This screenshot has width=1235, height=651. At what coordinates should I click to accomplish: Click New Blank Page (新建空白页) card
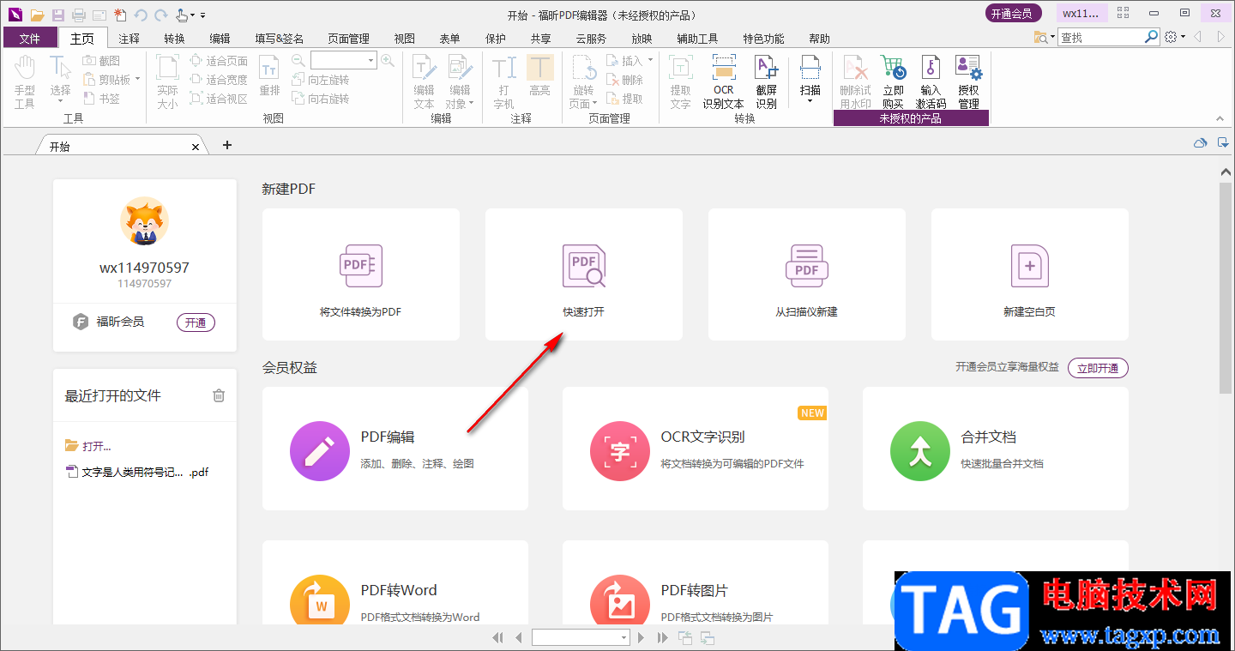1030,274
